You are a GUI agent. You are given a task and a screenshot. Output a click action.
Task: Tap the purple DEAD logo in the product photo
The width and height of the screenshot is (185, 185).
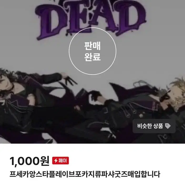(90, 19)
